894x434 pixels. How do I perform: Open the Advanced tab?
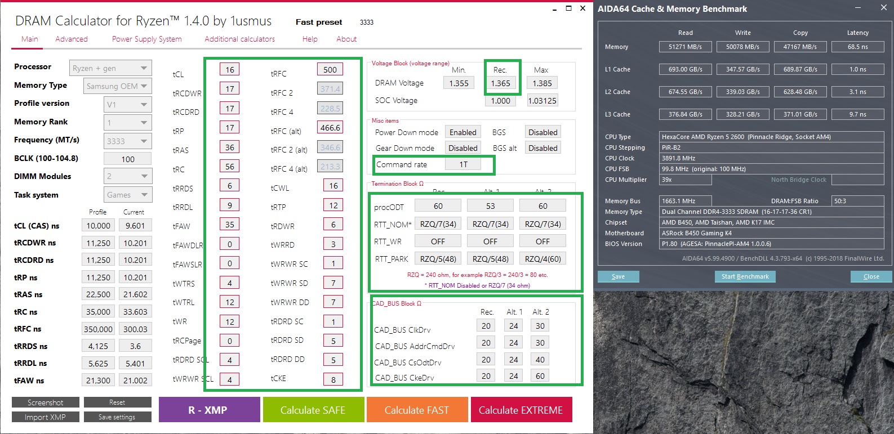coord(72,39)
